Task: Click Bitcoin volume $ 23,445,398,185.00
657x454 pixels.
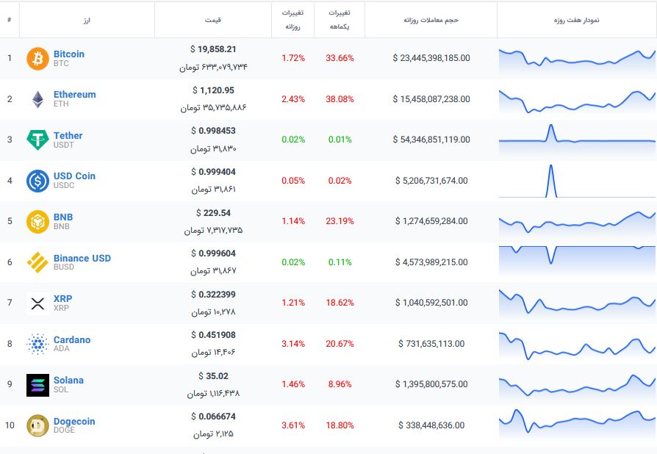Action: [x=431, y=58]
